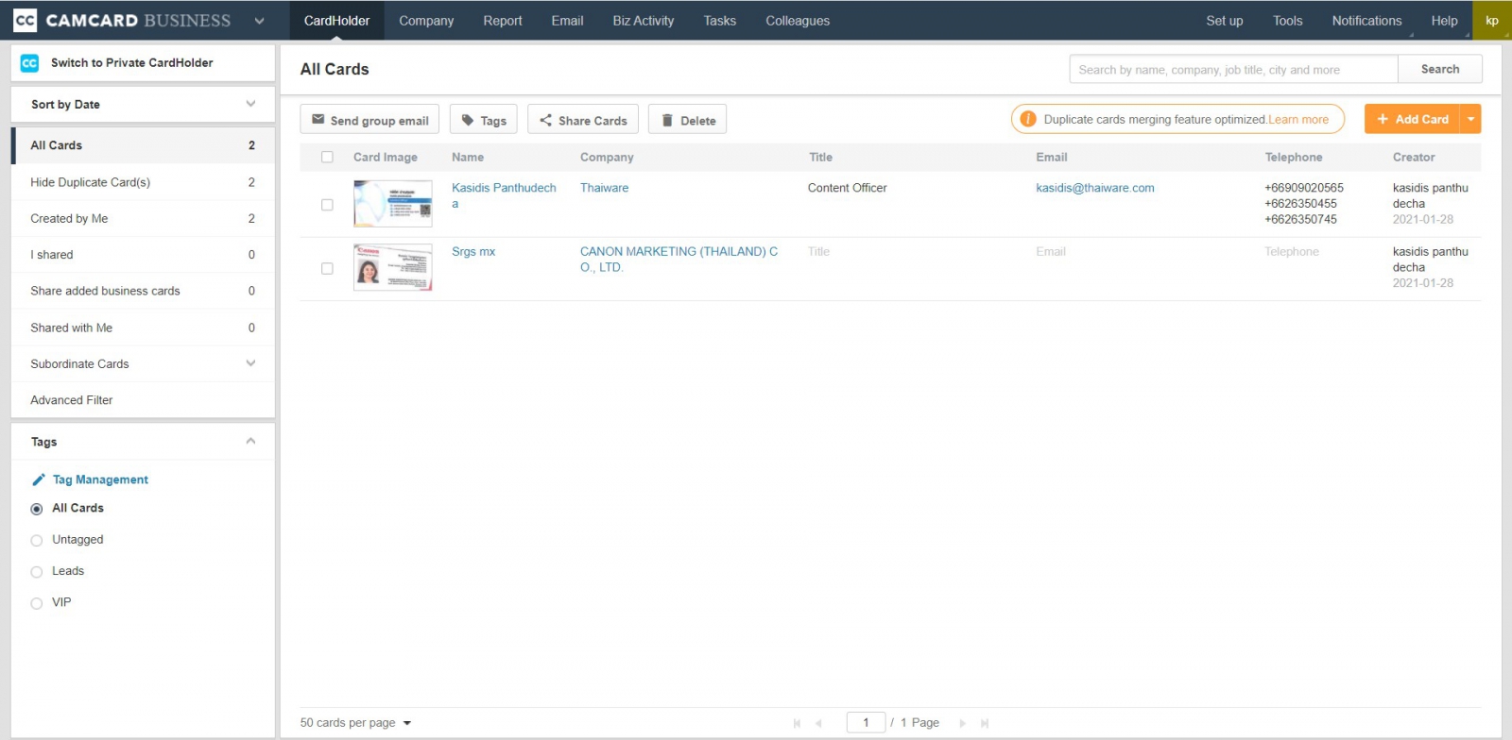Open the Thaiware company link

click(604, 188)
